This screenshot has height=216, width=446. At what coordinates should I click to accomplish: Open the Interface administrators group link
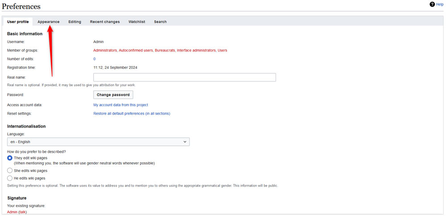[196, 51]
